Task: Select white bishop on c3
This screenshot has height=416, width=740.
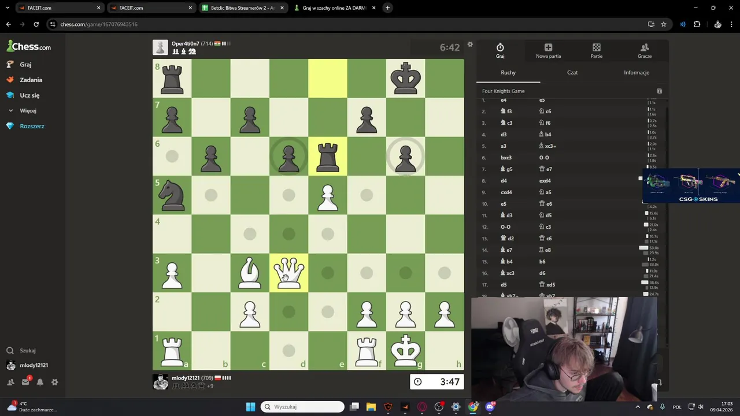Action: [250, 273]
